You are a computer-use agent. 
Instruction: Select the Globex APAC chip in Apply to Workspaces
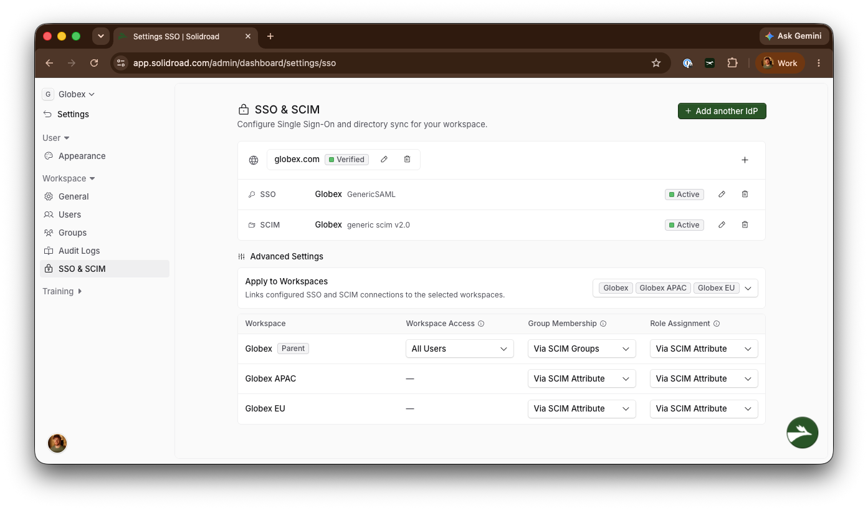(663, 288)
